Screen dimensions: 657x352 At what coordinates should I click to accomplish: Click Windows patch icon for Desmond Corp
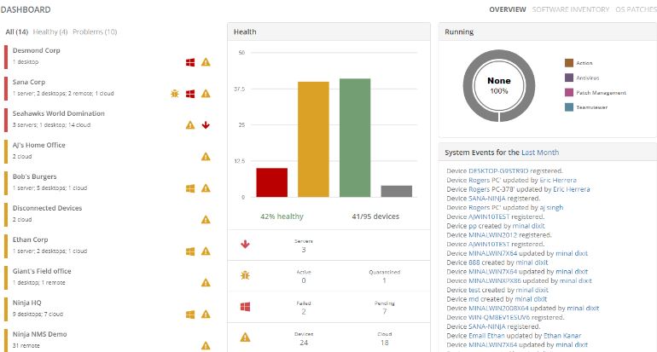click(190, 62)
